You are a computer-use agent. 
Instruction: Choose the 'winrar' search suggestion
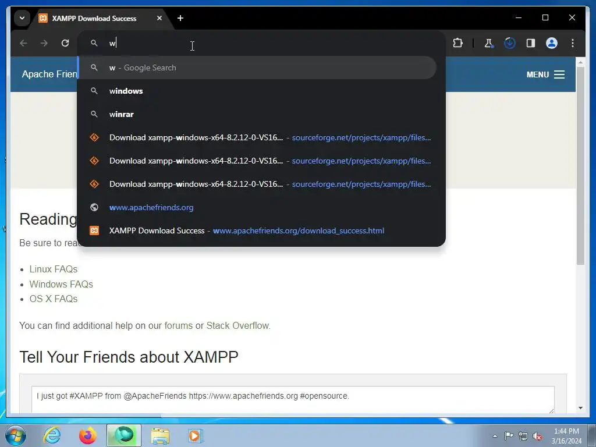click(257, 114)
